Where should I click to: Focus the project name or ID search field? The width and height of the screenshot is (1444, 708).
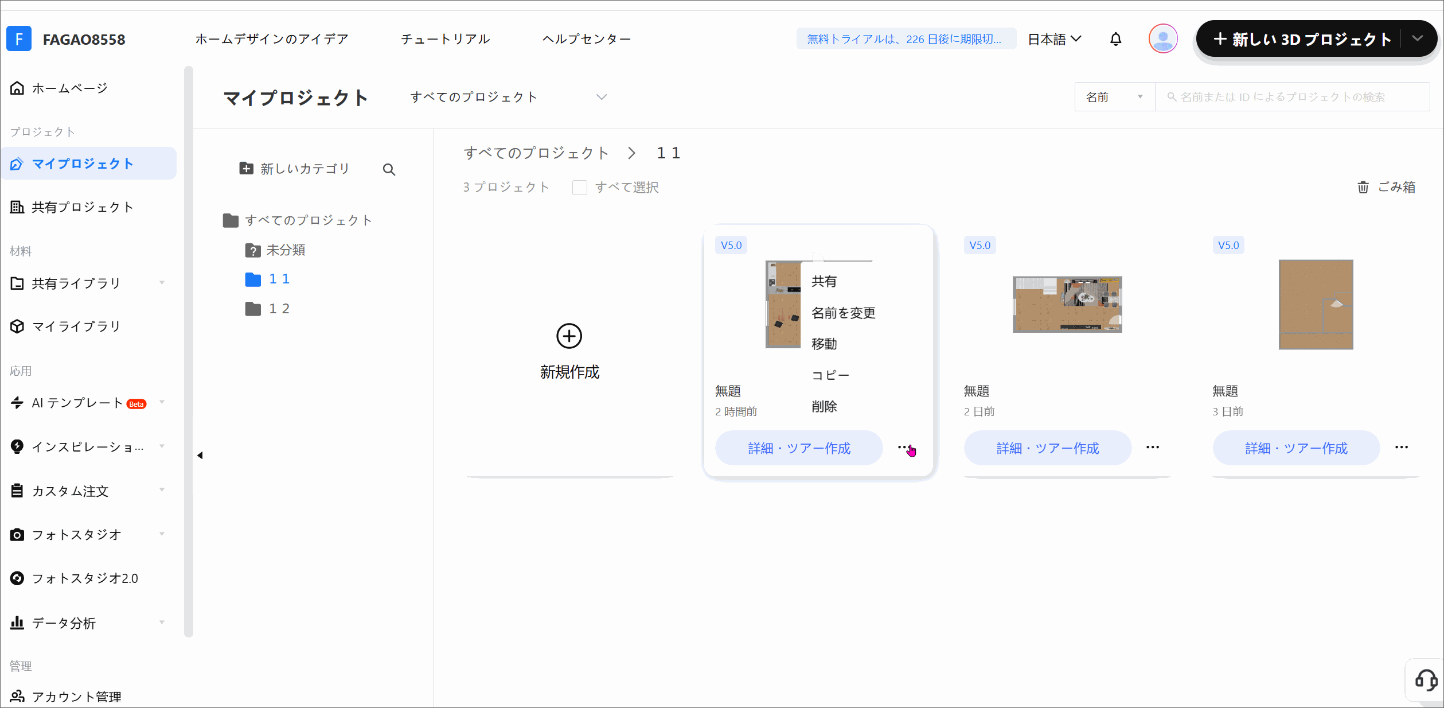(x=1292, y=97)
